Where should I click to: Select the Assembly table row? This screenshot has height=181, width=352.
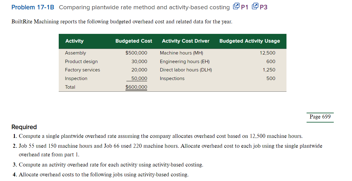click(x=76, y=53)
